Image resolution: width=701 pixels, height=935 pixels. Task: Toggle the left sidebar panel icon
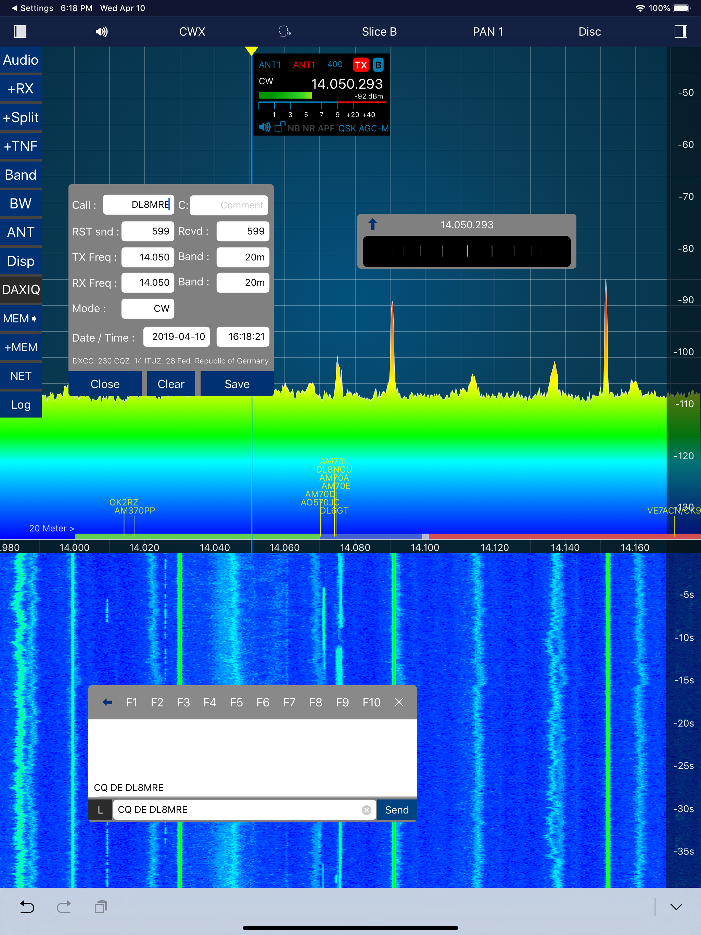[20, 31]
